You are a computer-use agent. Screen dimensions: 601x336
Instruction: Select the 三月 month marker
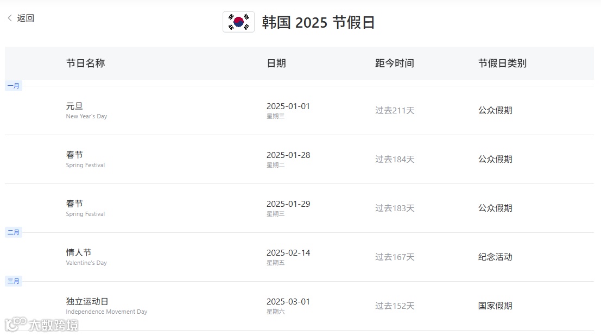pyautogui.click(x=14, y=281)
